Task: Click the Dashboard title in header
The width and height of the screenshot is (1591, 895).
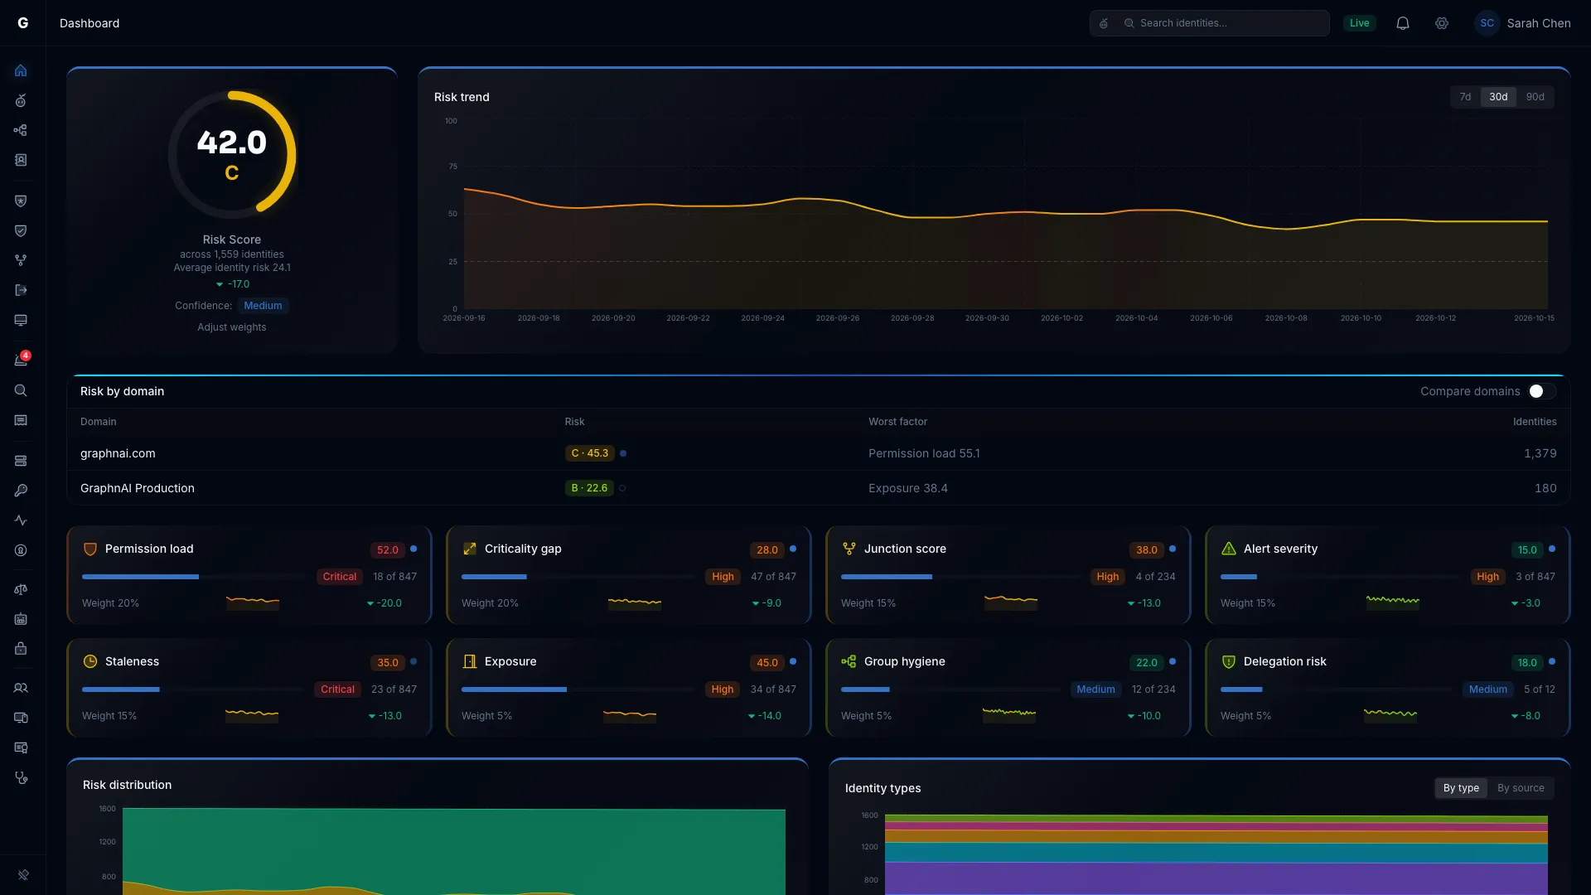Action: pos(89,23)
